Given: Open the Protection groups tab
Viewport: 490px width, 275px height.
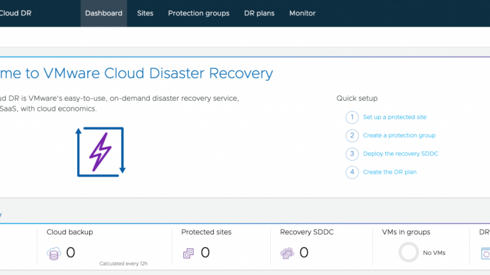Looking at the screenshot, I should [x=199, y=13].
